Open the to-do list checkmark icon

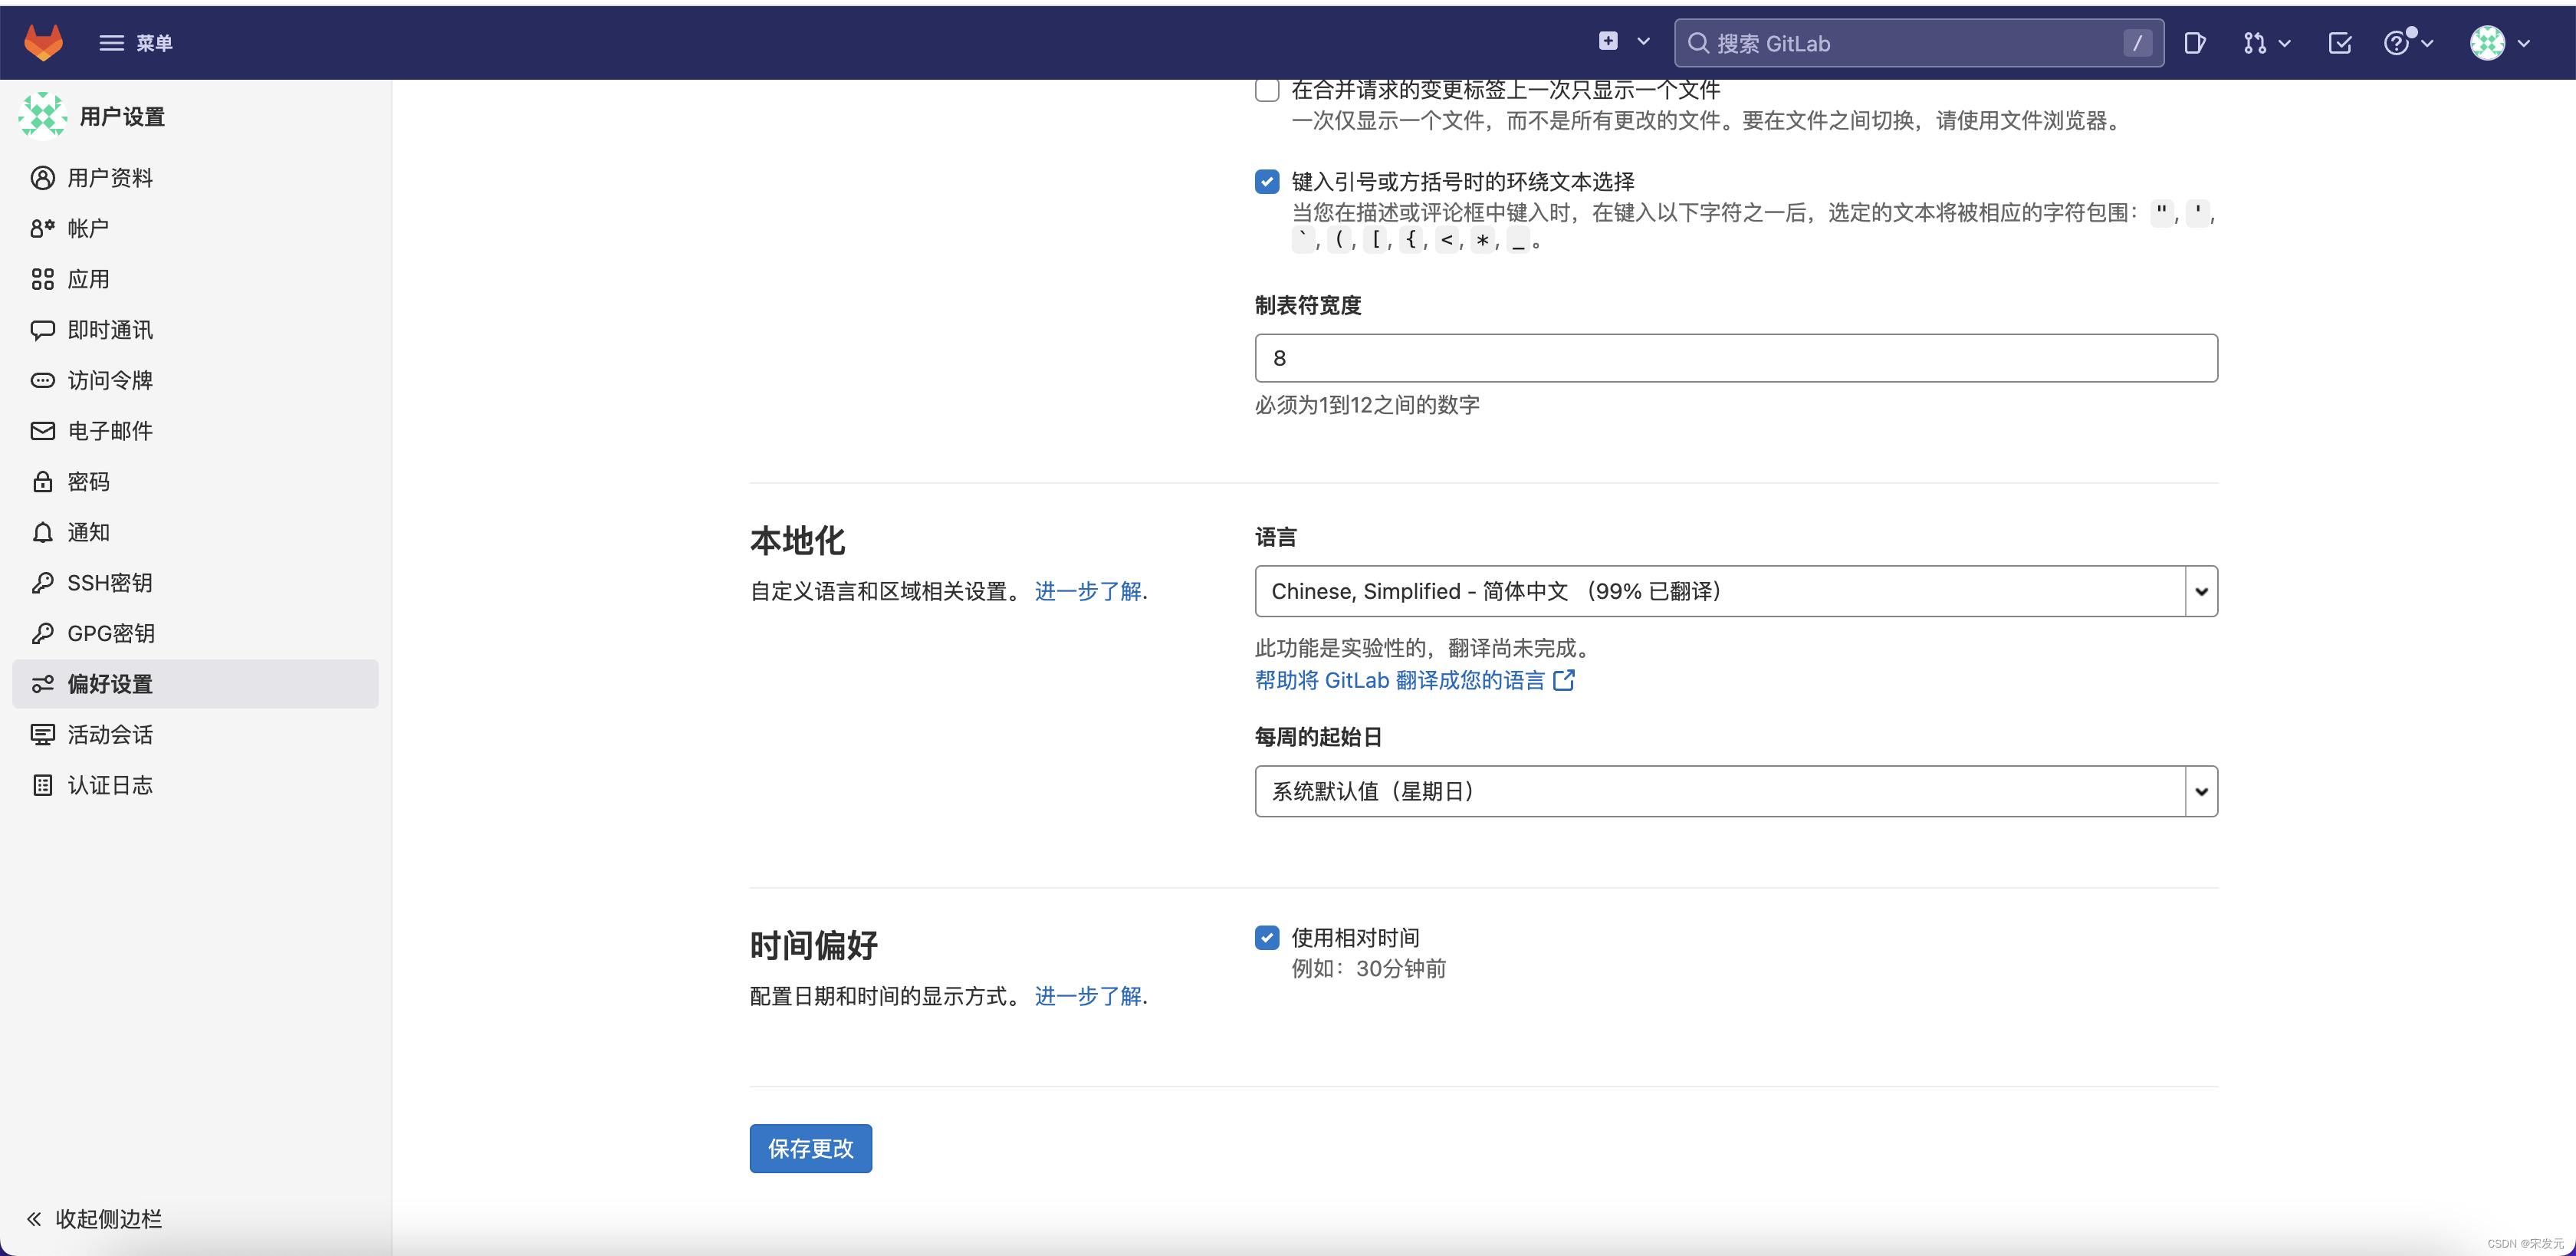coord(2340,43)
